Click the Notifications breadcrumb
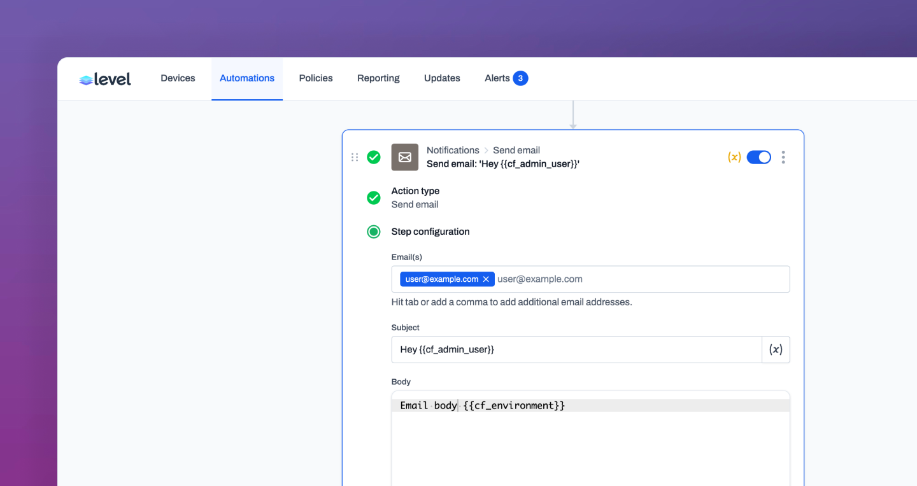The image size is (917, 486). (453, 150)
